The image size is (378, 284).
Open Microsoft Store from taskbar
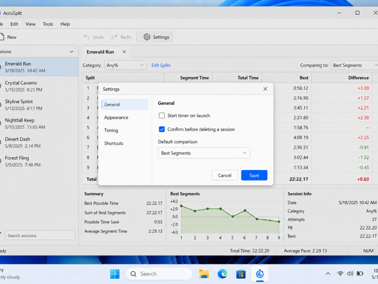point(241,274)
